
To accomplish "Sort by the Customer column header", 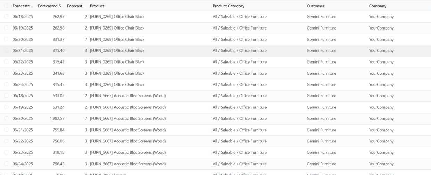I will [x=316, y=6].
